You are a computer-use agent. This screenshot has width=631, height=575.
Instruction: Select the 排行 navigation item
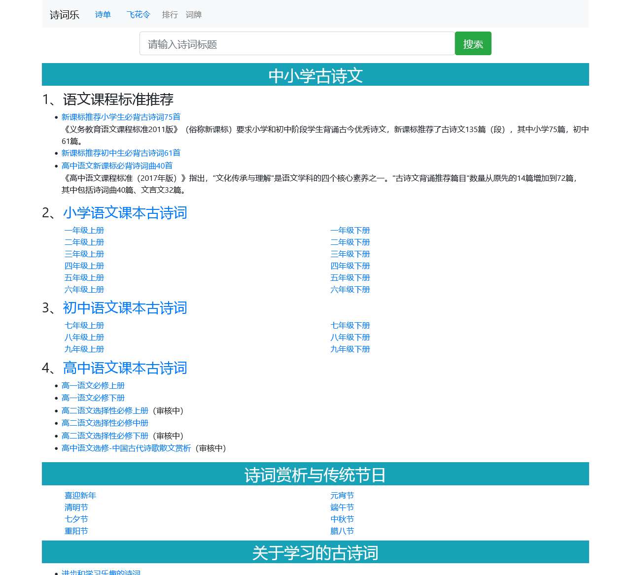tap(170, 14)
